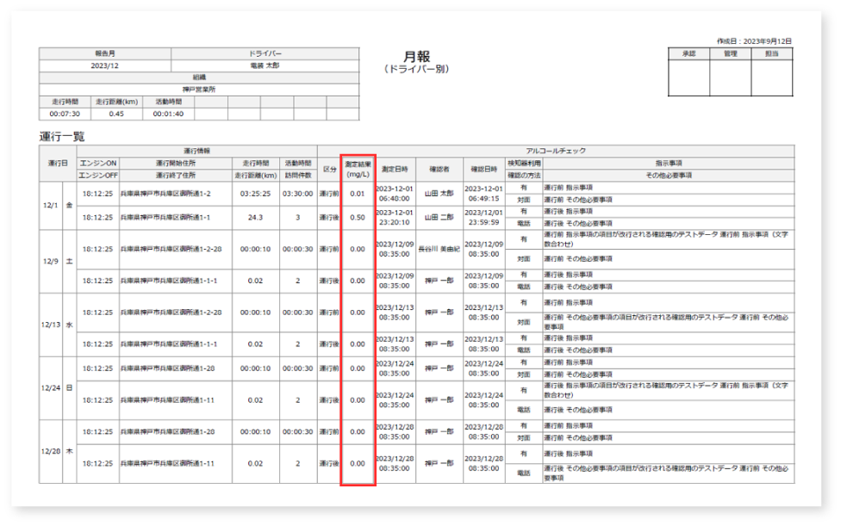Select the 2023/12 report month cell

click(104, 65)
